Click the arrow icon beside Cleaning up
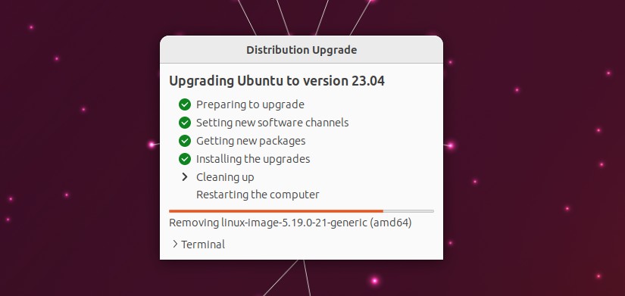 click(x=185, y=177)
